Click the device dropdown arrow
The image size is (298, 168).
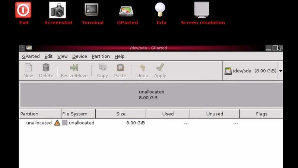[x=280, y=71]
